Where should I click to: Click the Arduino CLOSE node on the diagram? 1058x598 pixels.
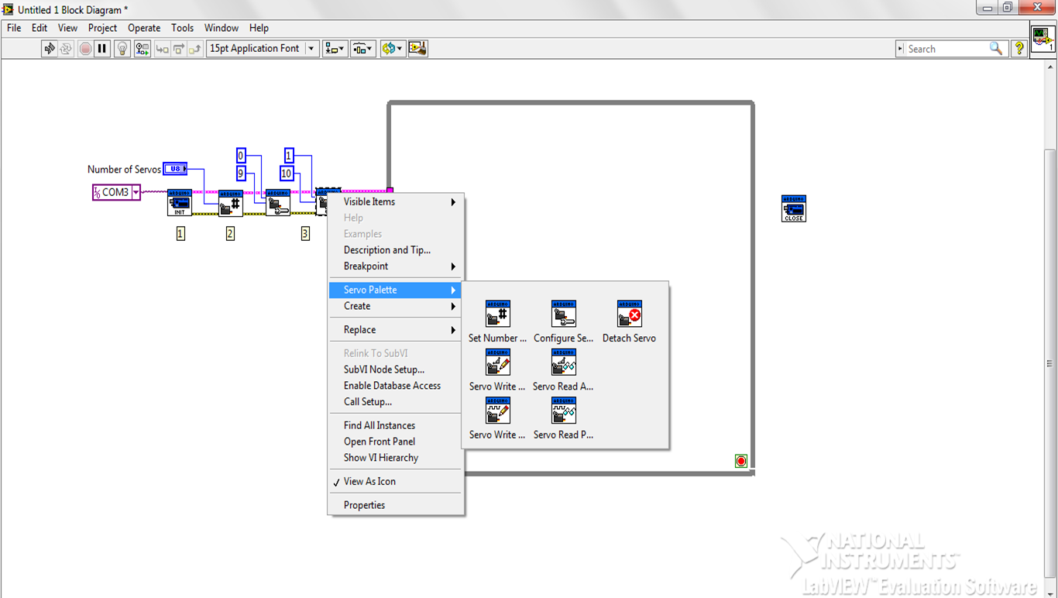point(793,208)
